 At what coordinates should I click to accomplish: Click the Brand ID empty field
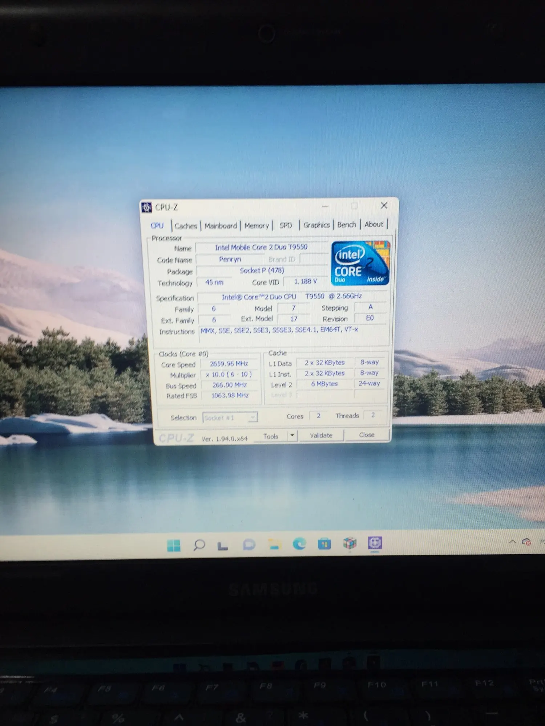tap(314, 258)
